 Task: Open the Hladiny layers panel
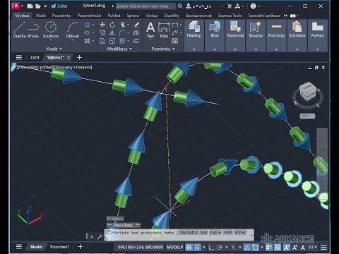click(x=194, y=30)
